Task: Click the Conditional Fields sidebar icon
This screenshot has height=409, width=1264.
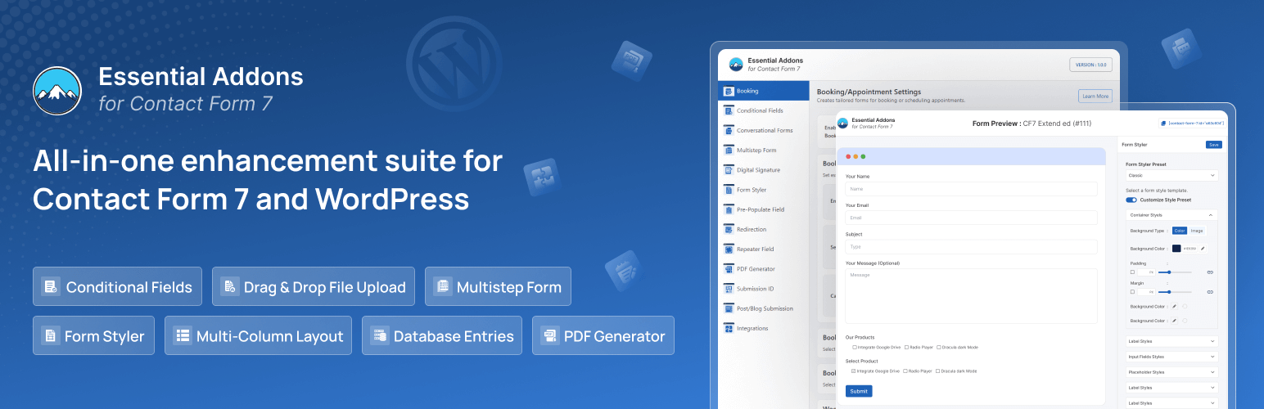Action: pos(729,110)
